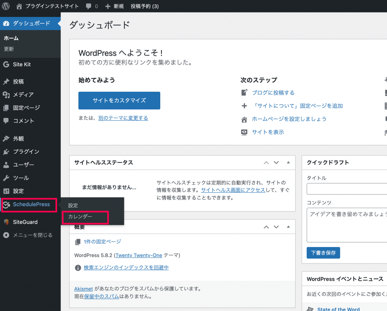The height and width of the screenshot is (311, 387).
Task: Click the paintbrush icon beside 外観
Action: coord(6,139)
